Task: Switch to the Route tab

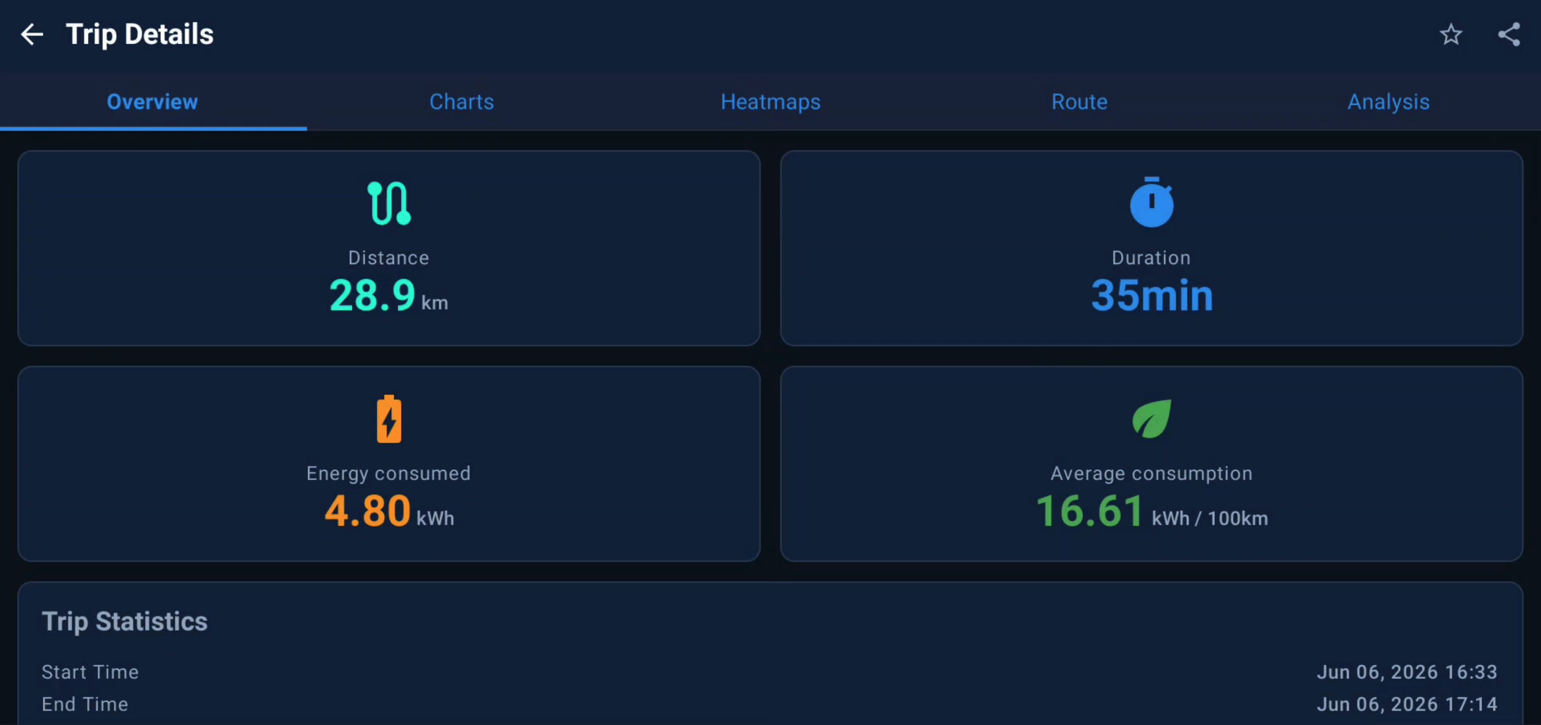Action: pos(1079,102)
